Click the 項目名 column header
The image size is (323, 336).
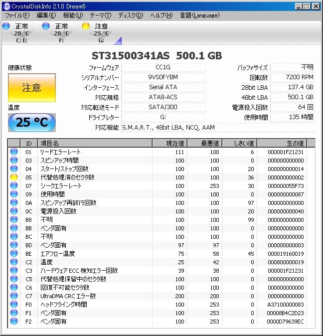(x=95, y=143)
